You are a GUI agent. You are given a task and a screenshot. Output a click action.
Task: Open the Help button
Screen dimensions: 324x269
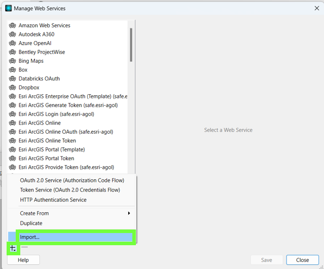23,260
